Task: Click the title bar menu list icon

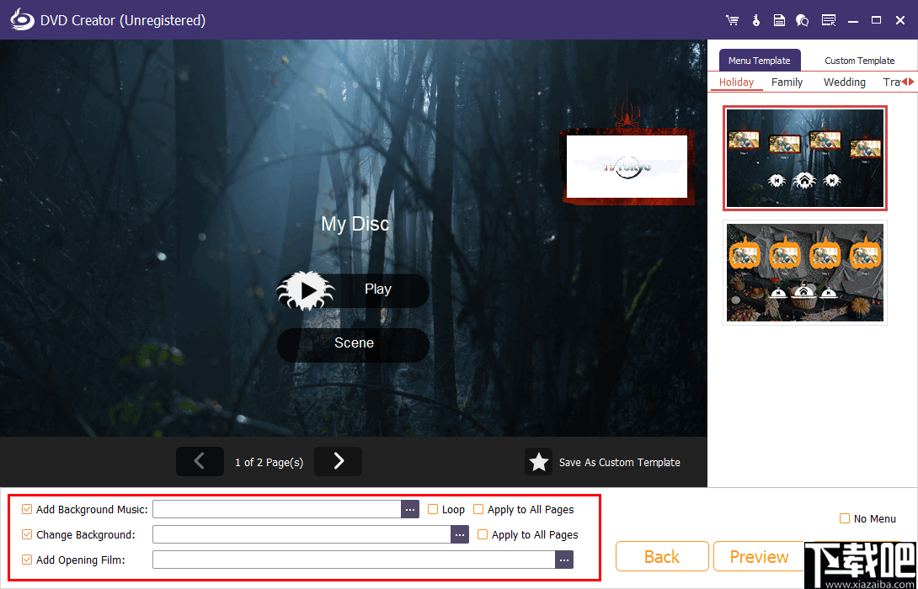Action: point(829,19)
